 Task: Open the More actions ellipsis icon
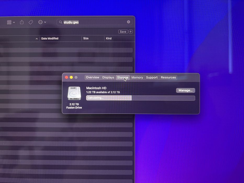[x=41, y=22]
